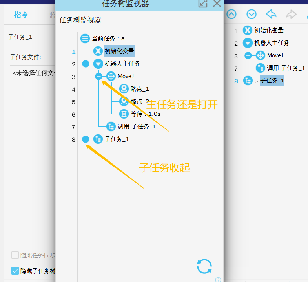Image resolution: width=308 pixels, height=282 pixels.
Task: Click the 当前任务 menu icon at the tree root
Action: (x=85, y=38)
